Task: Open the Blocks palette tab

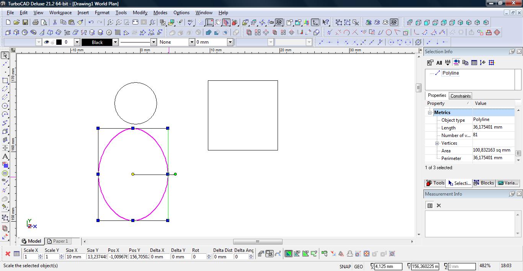Action: coord(484,183)
